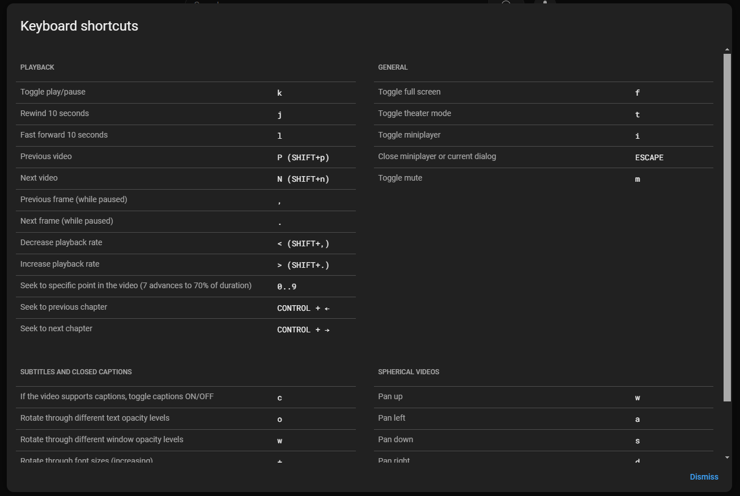Image resolution: width=740 pixels, height=496 pixels.
Task: Click the 'Toggle miniplayer' label
Action: coord(409,135)
